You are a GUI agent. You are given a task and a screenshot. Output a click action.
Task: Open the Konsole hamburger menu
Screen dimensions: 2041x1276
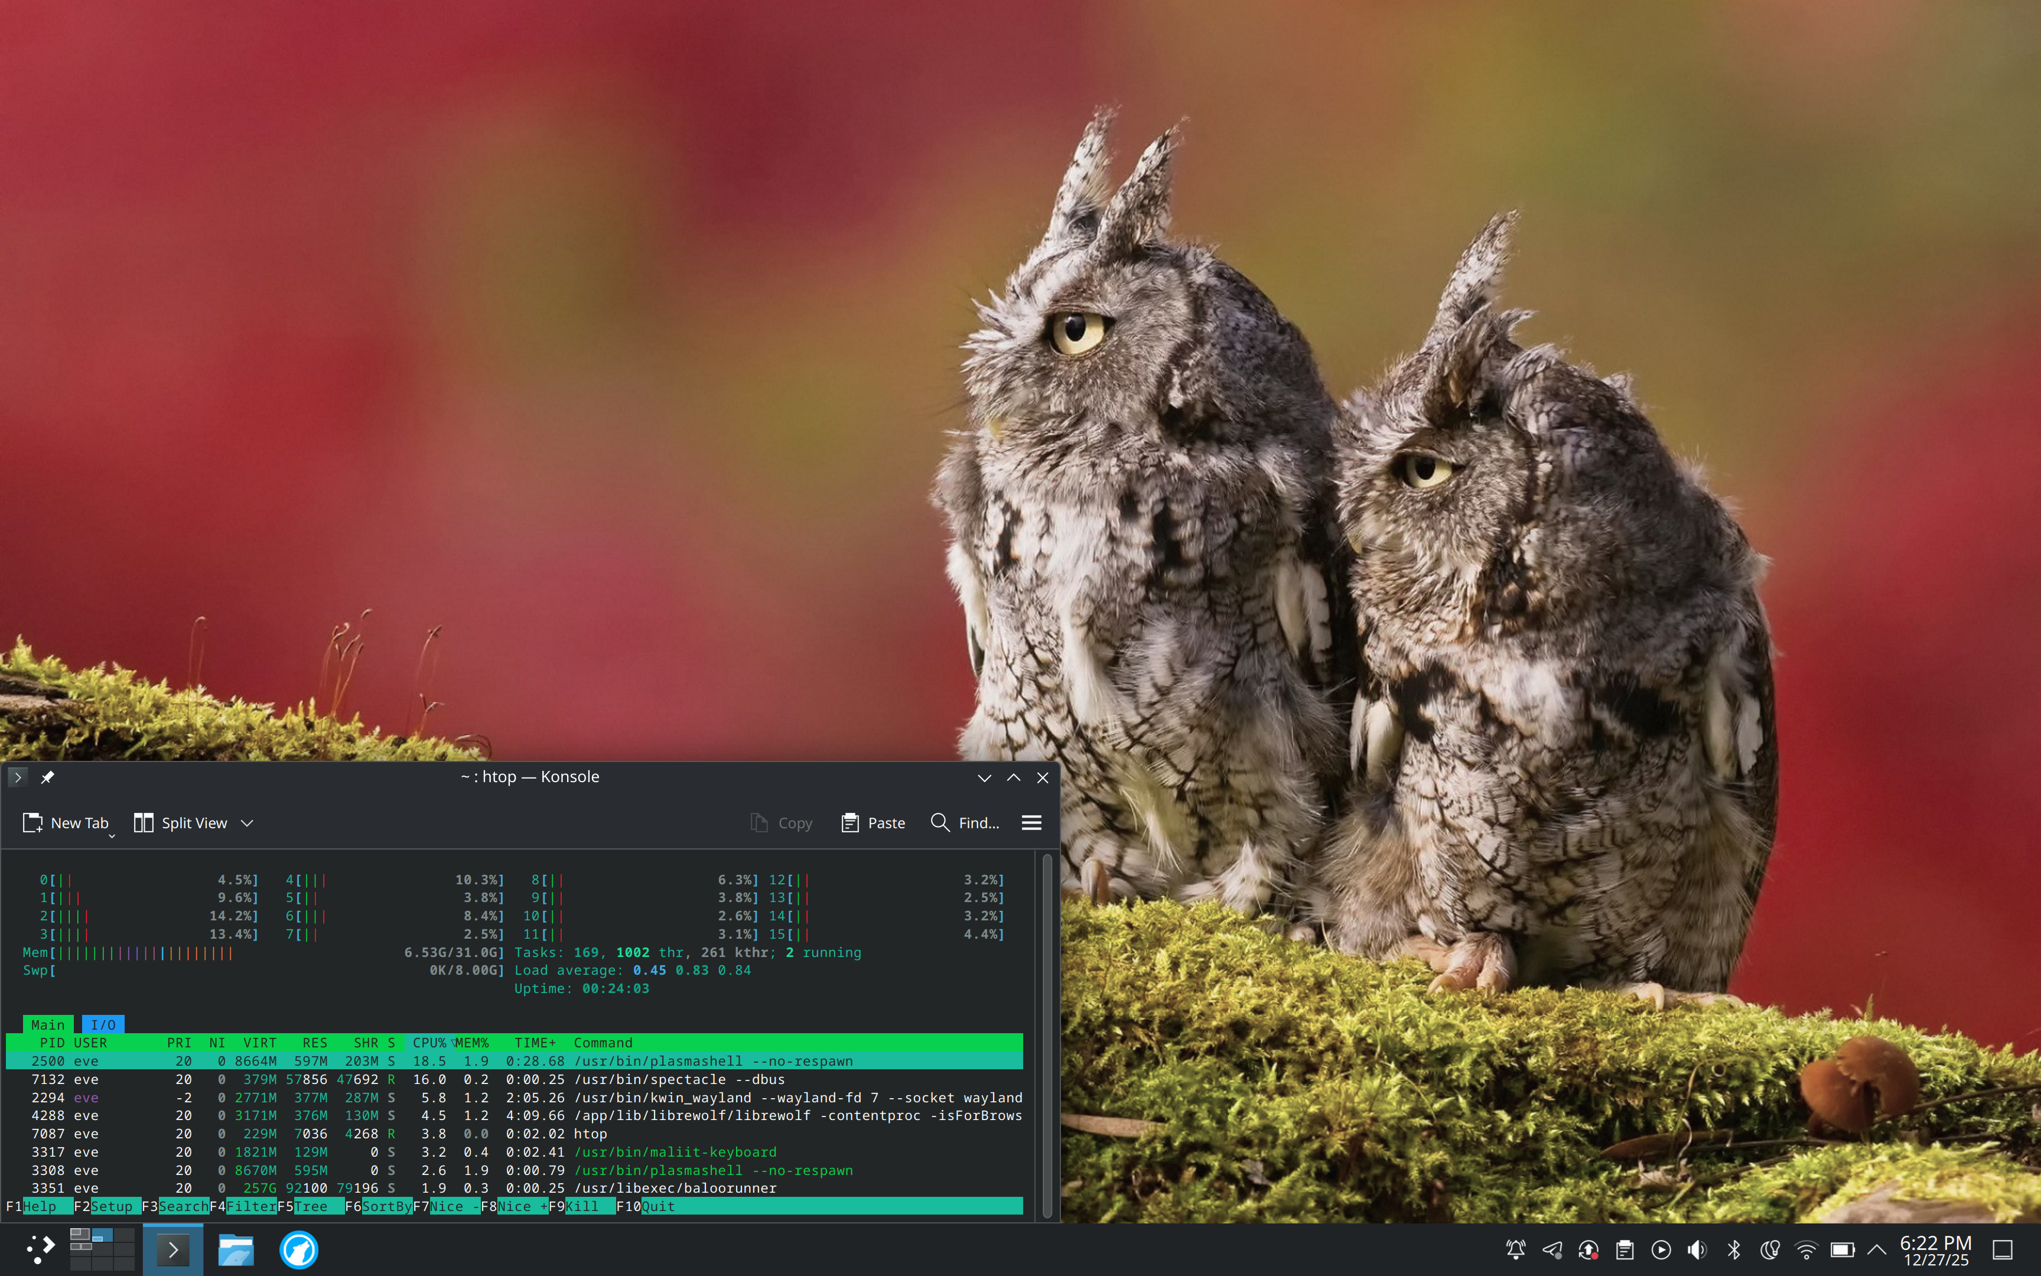click(1031, 823)
